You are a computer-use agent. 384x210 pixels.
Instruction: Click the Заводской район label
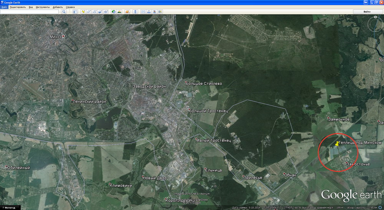pyautogui.click(x=149, y=86)
